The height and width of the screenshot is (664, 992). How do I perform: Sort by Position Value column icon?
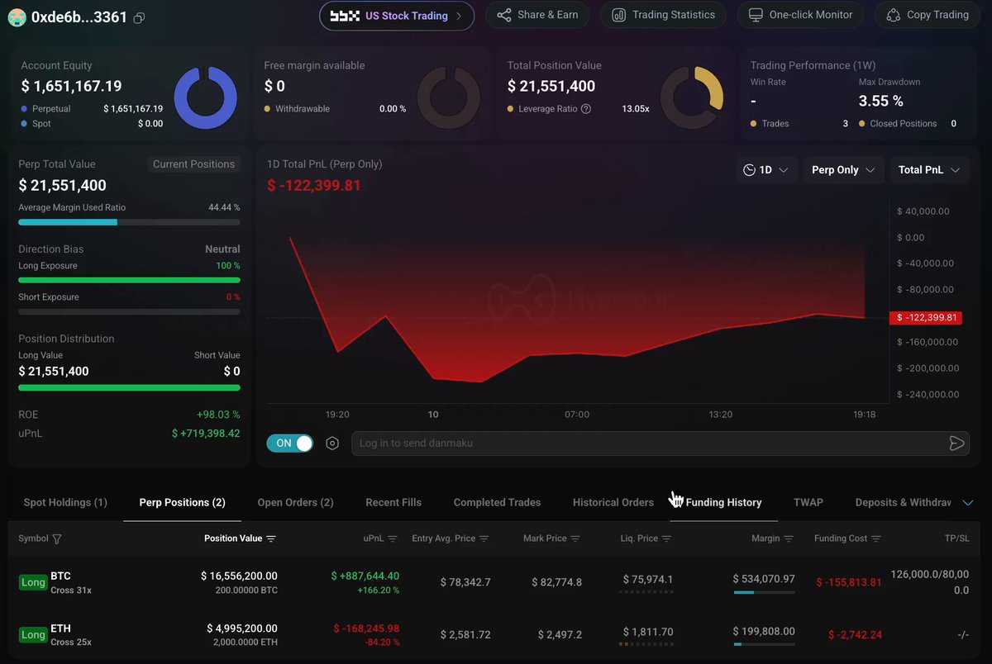coord(271,538)
